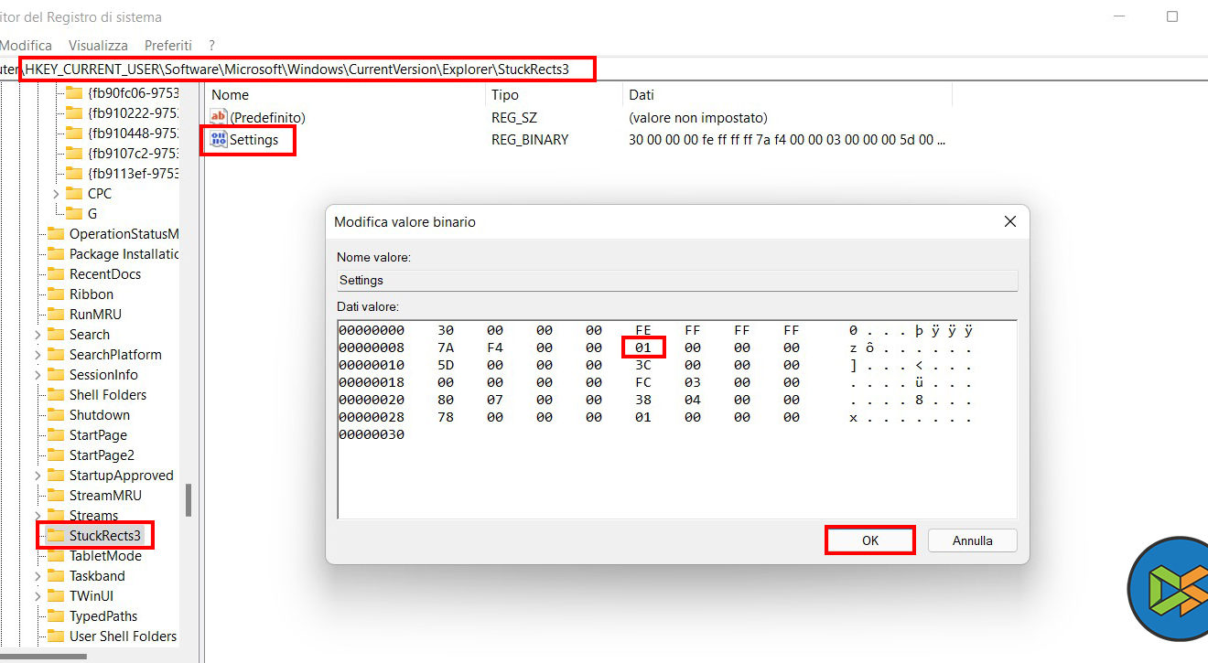This screenshot has width=1208, height=663.
Task: Select the TWinUI key label
Action: pos(92,596)
